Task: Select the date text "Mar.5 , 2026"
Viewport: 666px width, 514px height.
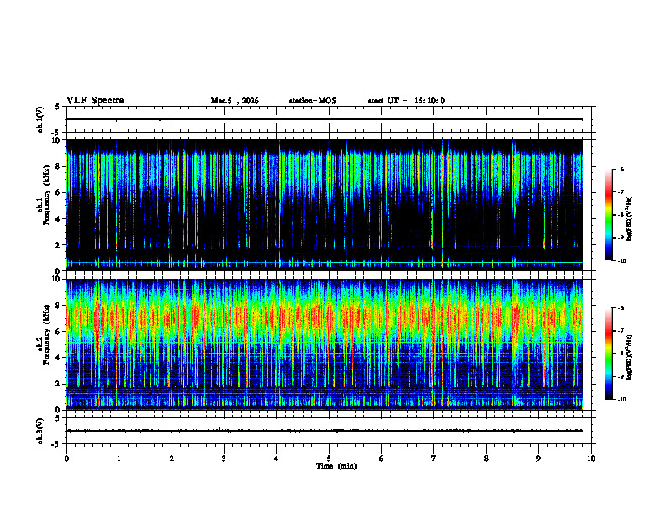Action: tap(235, 101)
